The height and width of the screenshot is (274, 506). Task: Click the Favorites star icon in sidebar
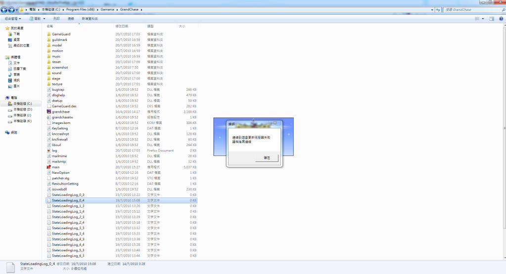(7, 28)
